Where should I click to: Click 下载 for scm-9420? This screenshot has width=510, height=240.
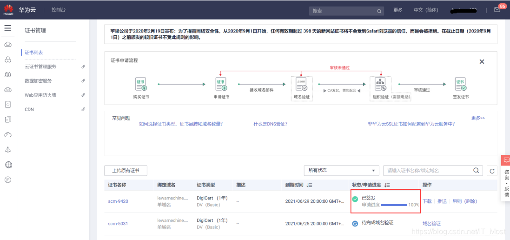click(x=427, y=201)
